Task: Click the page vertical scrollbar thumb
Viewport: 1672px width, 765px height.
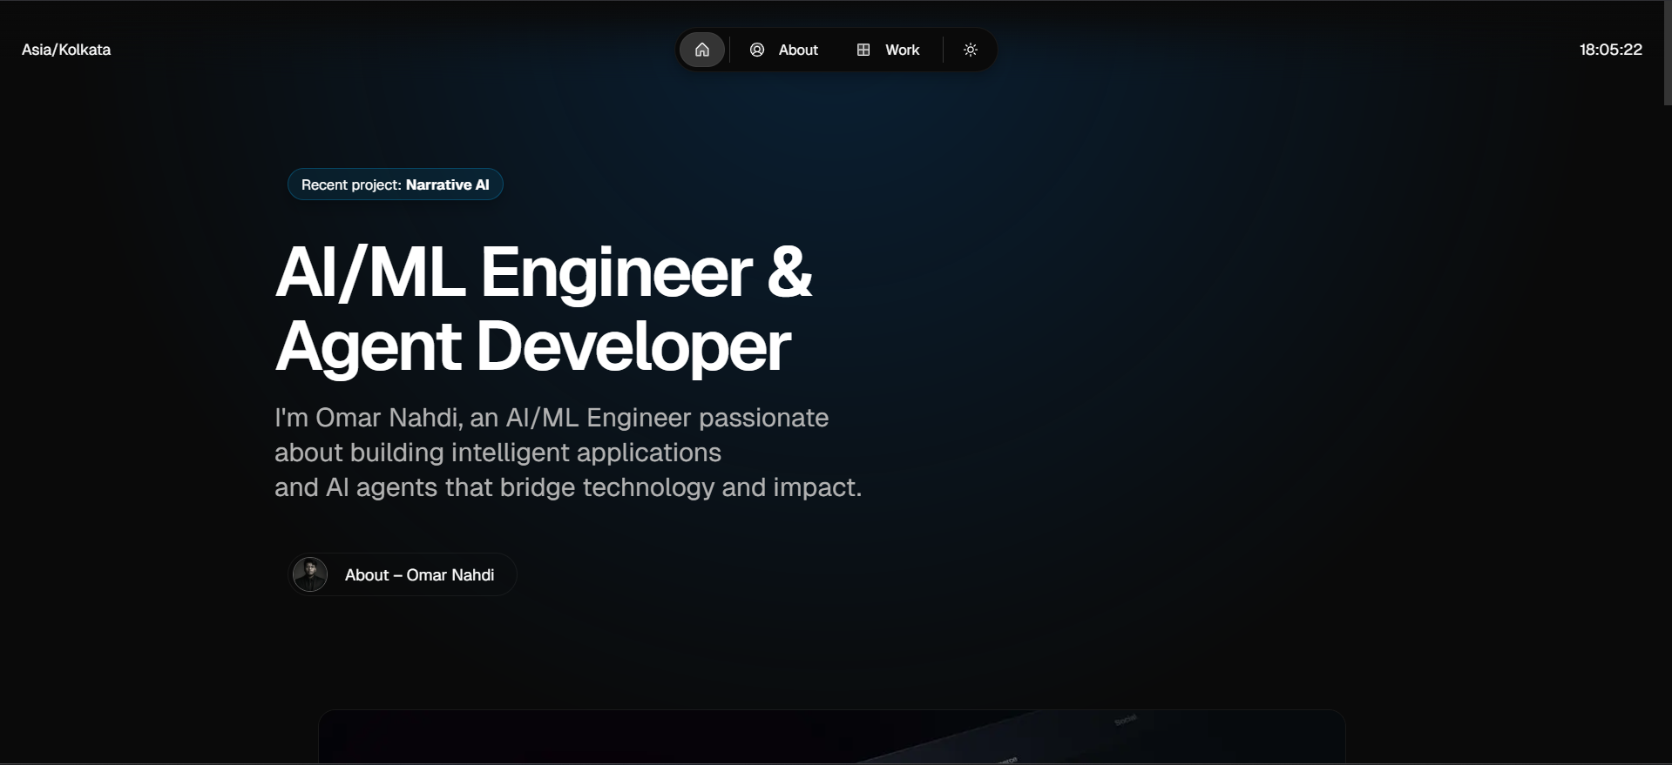Action: 1668,53
